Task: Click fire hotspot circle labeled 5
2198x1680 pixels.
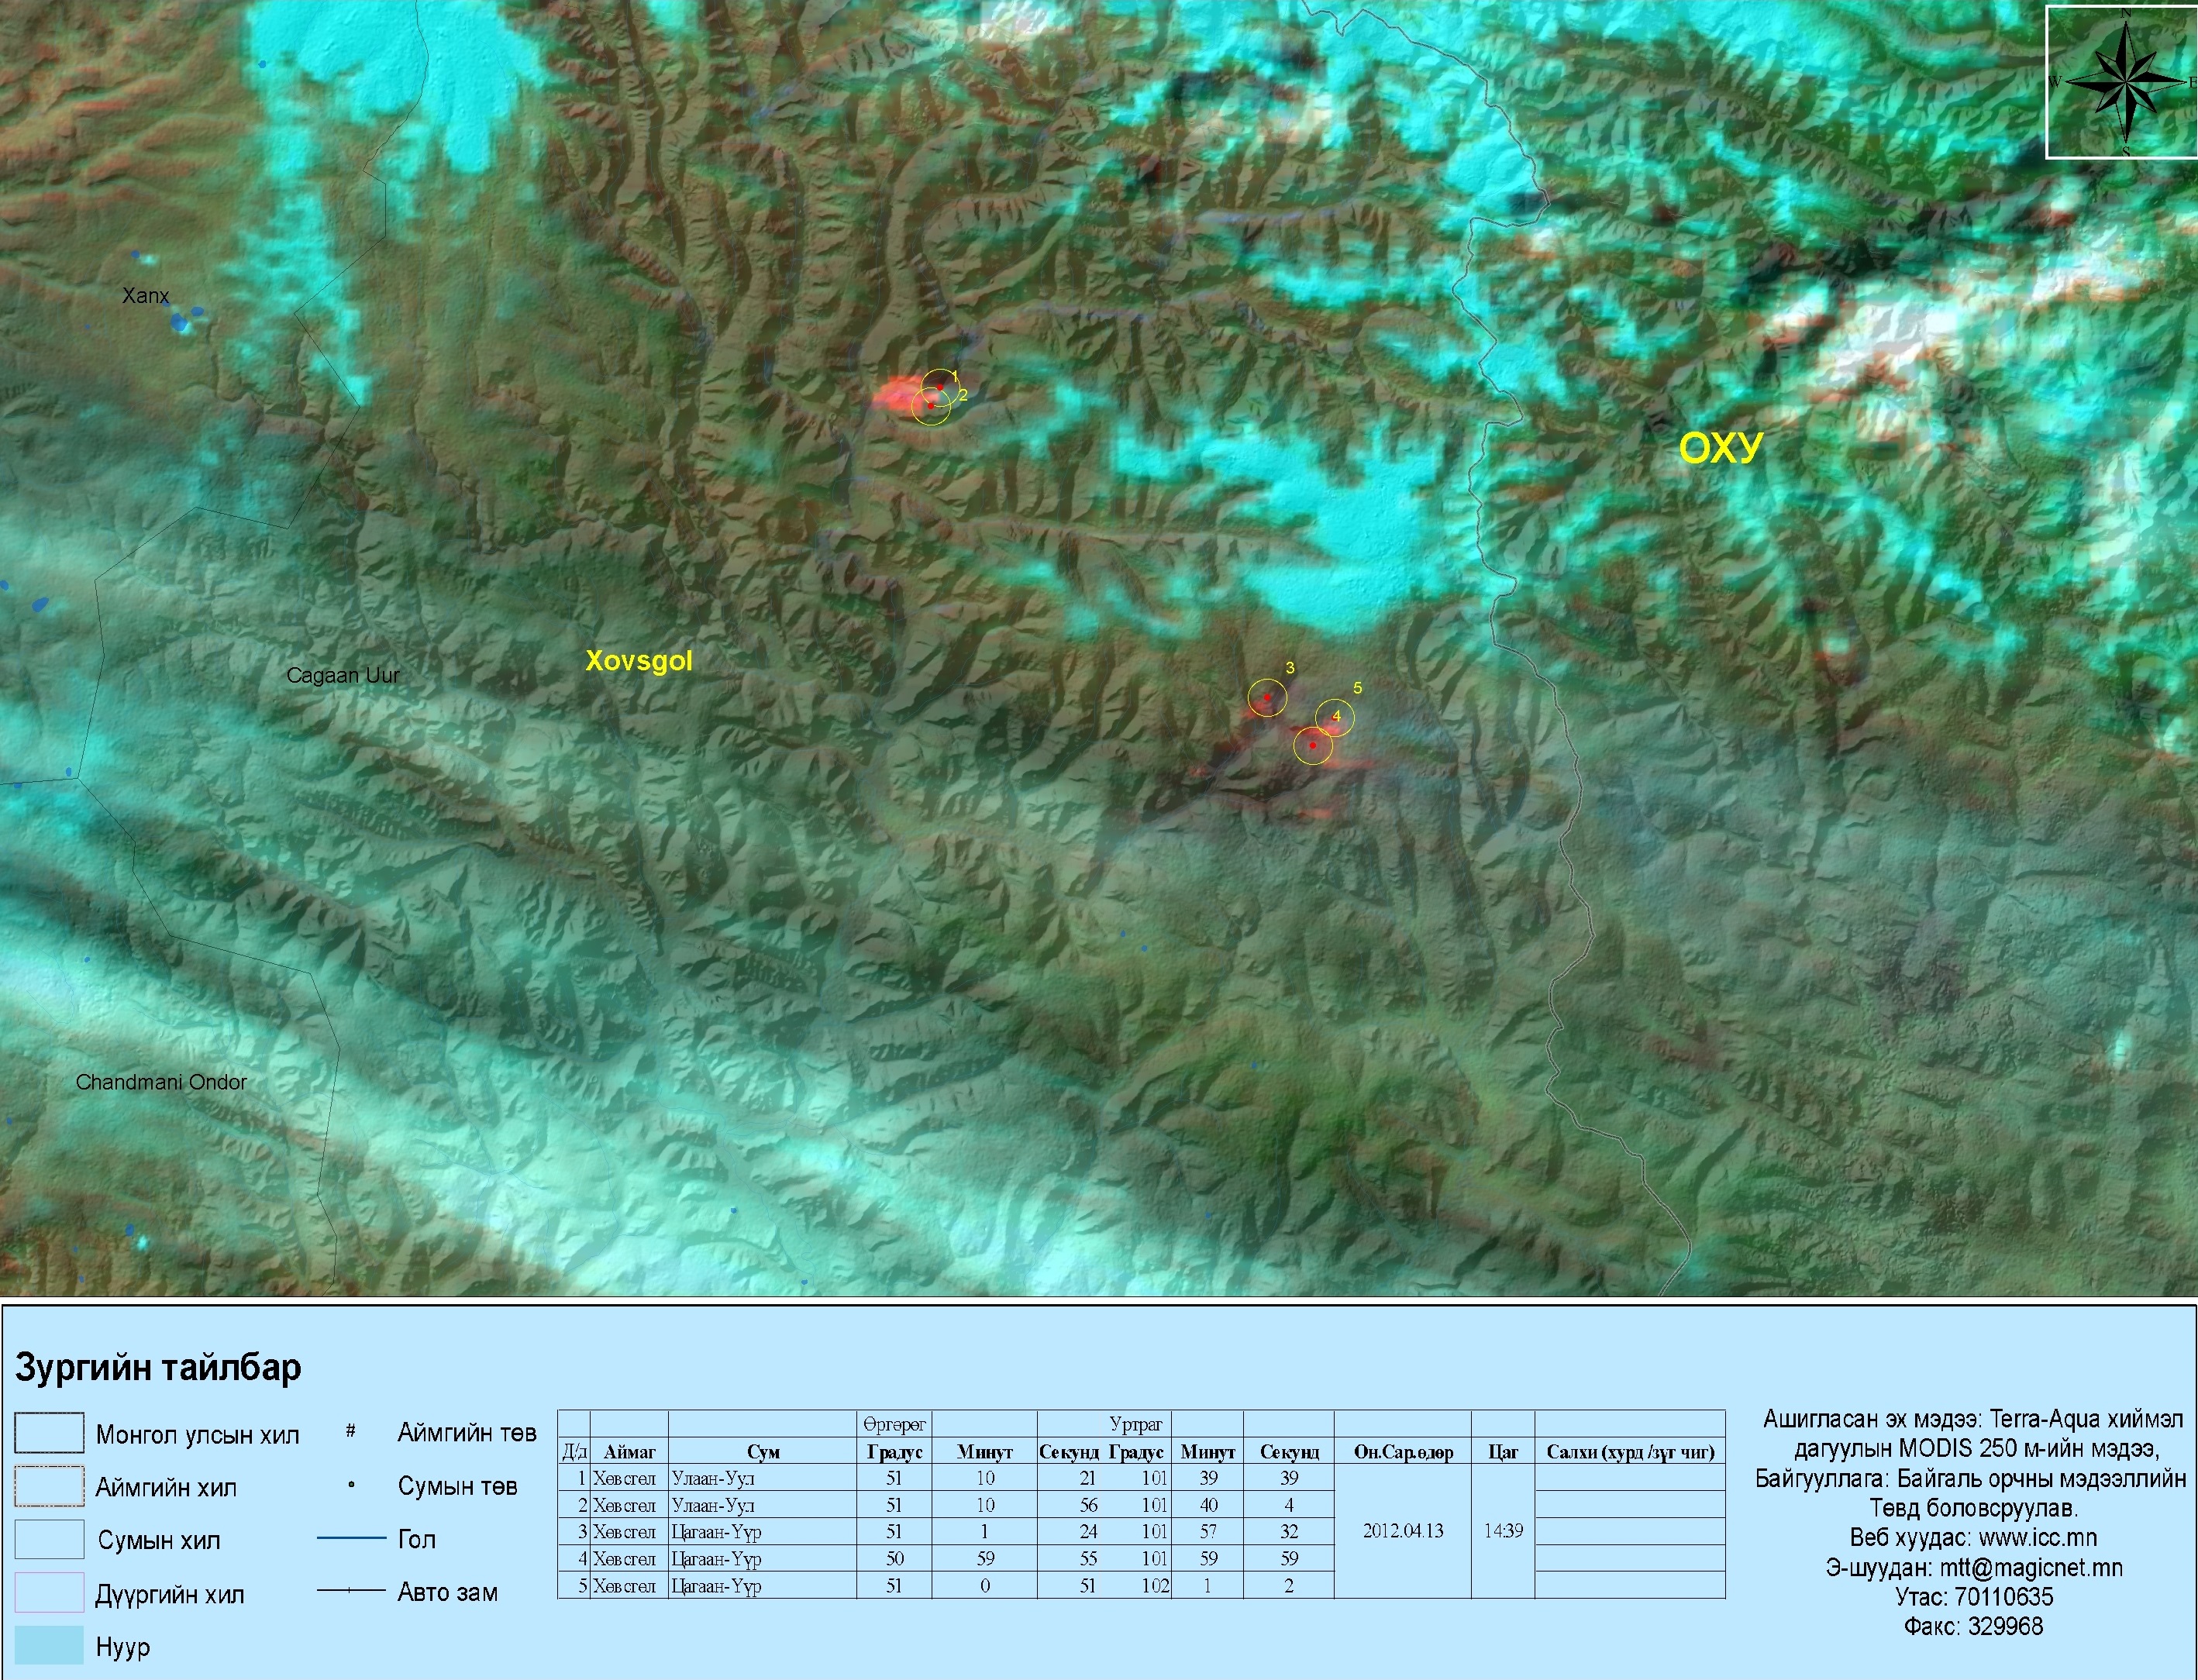Action: point(1335,718)
